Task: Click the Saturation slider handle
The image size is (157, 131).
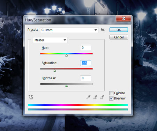Action: (55, 71)
